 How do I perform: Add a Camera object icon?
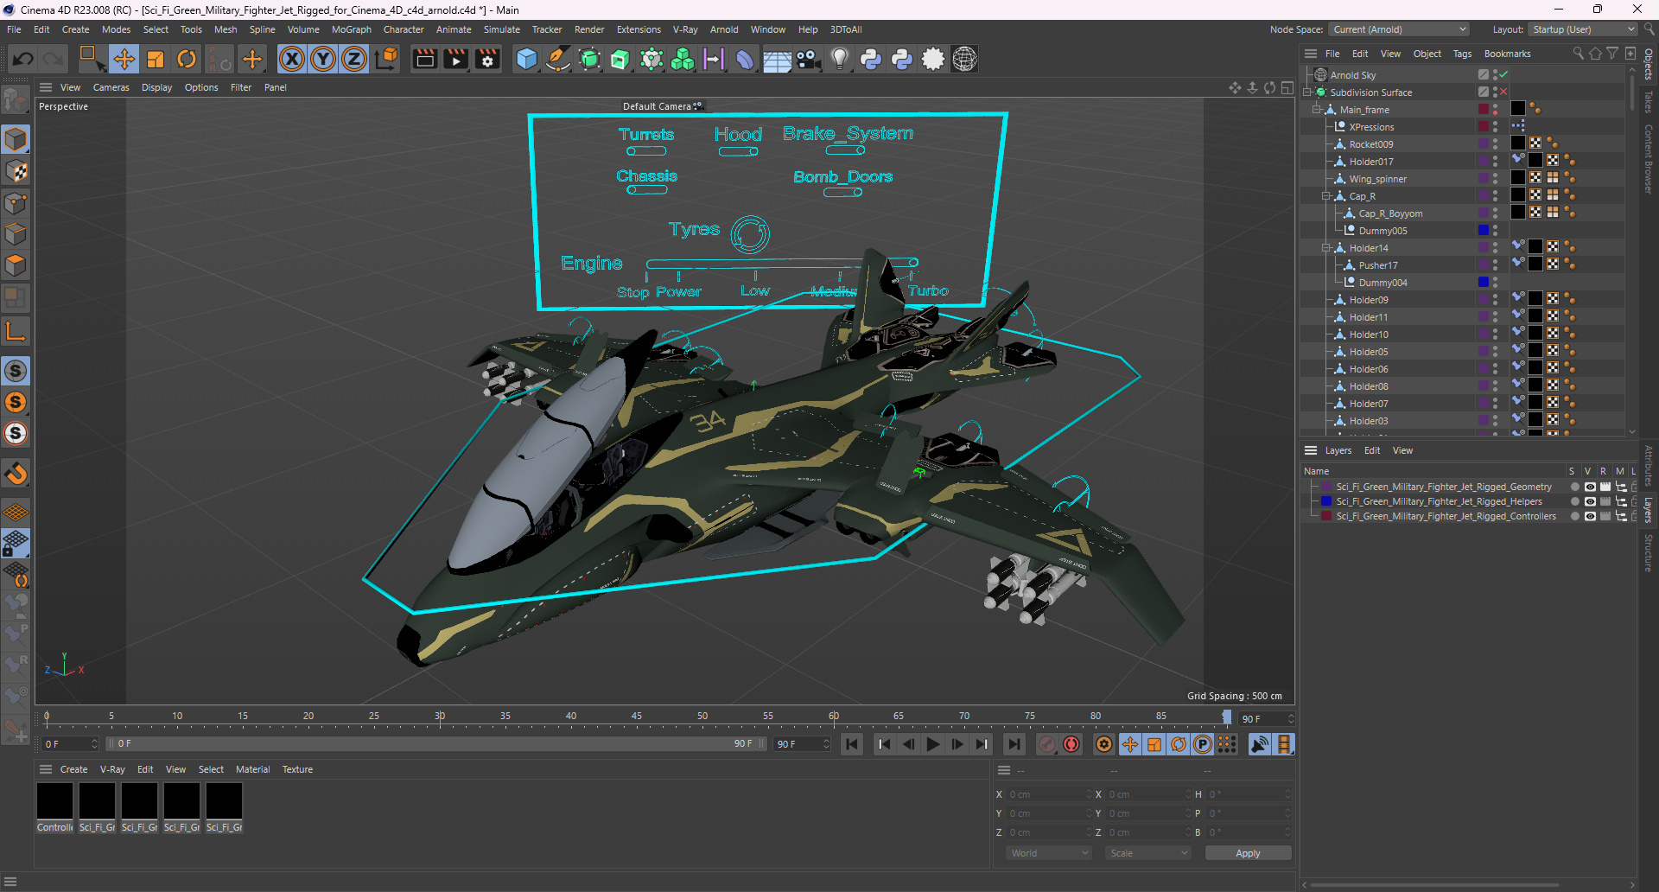pos(808,59)
